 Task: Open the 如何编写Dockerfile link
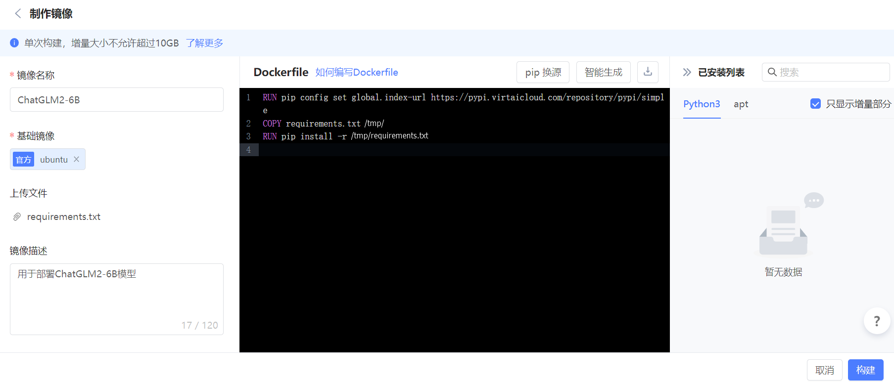356,72
